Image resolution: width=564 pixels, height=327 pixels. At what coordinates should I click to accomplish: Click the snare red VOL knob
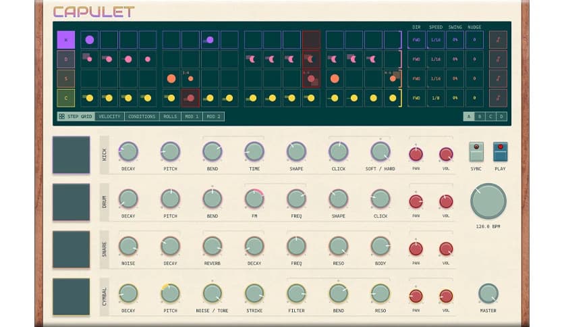click(446, 249)
